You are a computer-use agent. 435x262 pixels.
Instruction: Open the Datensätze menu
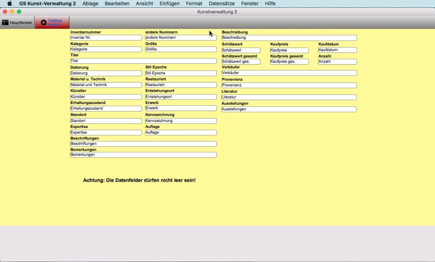click(222, 4)
